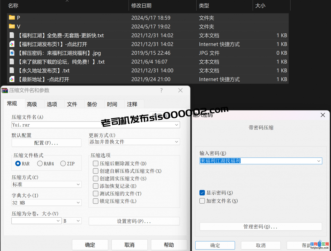The width and height of the screenshot is (331, 251).
Task: Enable 添加恢复记录(E) checkbox
Action: pos(96,186)
